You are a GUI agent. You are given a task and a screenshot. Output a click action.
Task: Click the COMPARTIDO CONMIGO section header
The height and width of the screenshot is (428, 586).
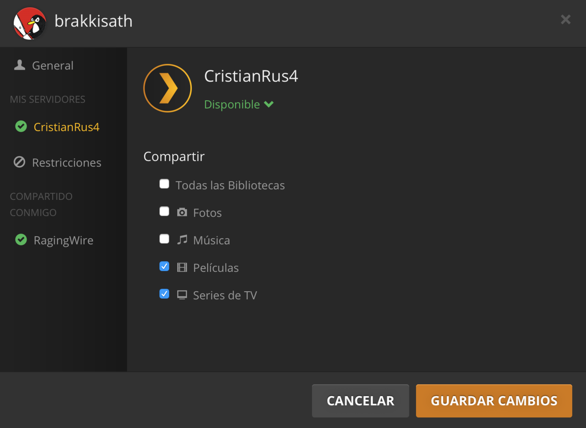click(41, 204)
